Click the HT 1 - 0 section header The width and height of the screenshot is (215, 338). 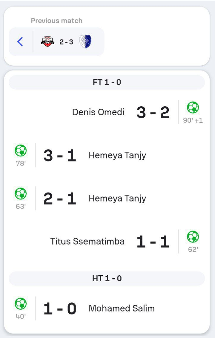click(107, 279)
